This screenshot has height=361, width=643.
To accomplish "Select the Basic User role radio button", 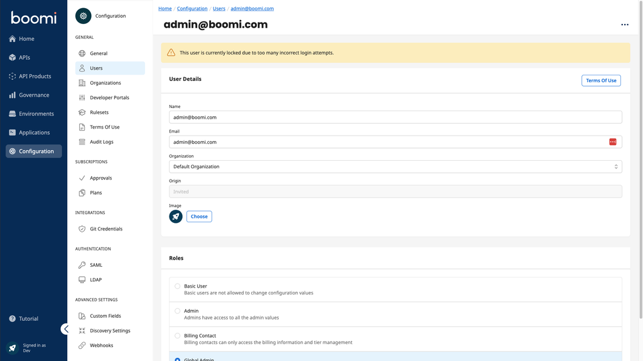I will [x=178, y=286].
